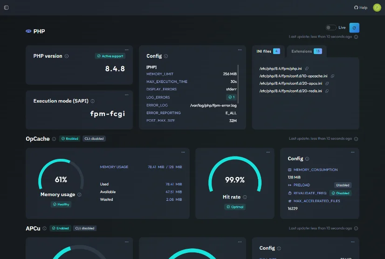The height and width of the screenshot is (259, 385).
Task: Open the user avatar menu
Action: pos(377,7)
